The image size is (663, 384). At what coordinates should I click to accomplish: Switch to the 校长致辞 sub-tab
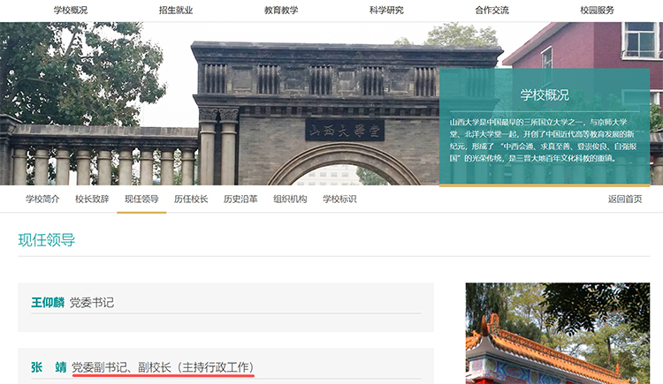click(92, 199)
